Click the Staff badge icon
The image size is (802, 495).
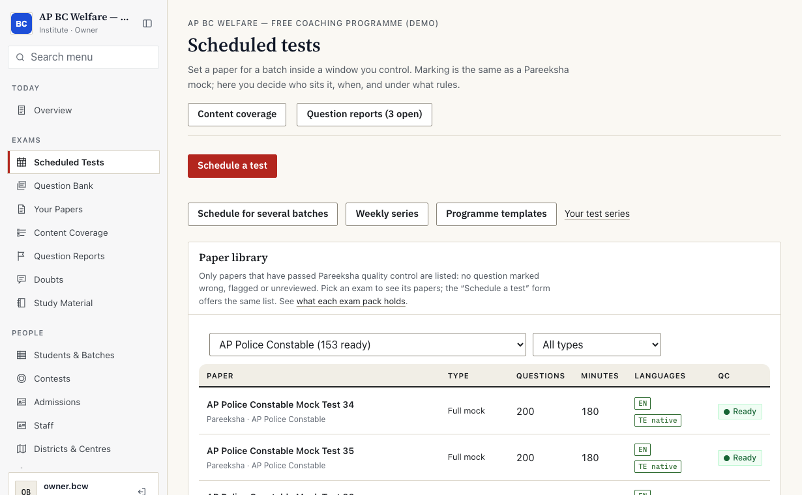pyautogui.click(x=22, y=425)
